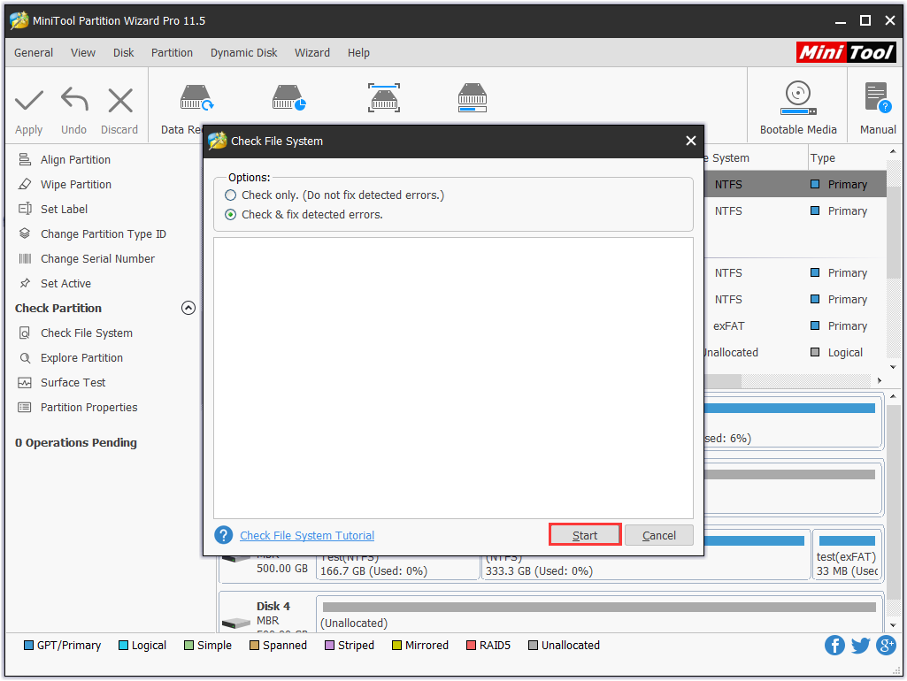This screenshot has height=681, width=907.
Task: Open the Partition menu
Action: tap(172, 52)
